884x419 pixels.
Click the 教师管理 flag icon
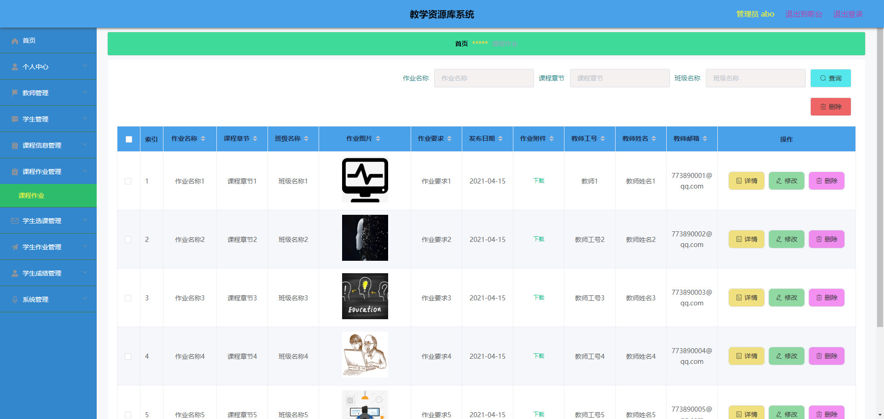pos(15,93)
